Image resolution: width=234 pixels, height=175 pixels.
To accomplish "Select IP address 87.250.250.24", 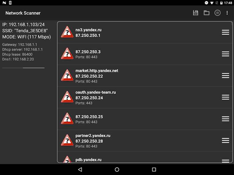I will (89, 98).
